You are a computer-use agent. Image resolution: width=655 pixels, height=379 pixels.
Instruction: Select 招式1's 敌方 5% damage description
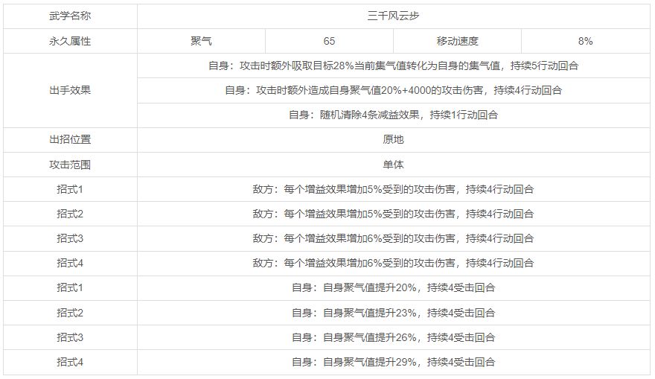coord(393,189)
